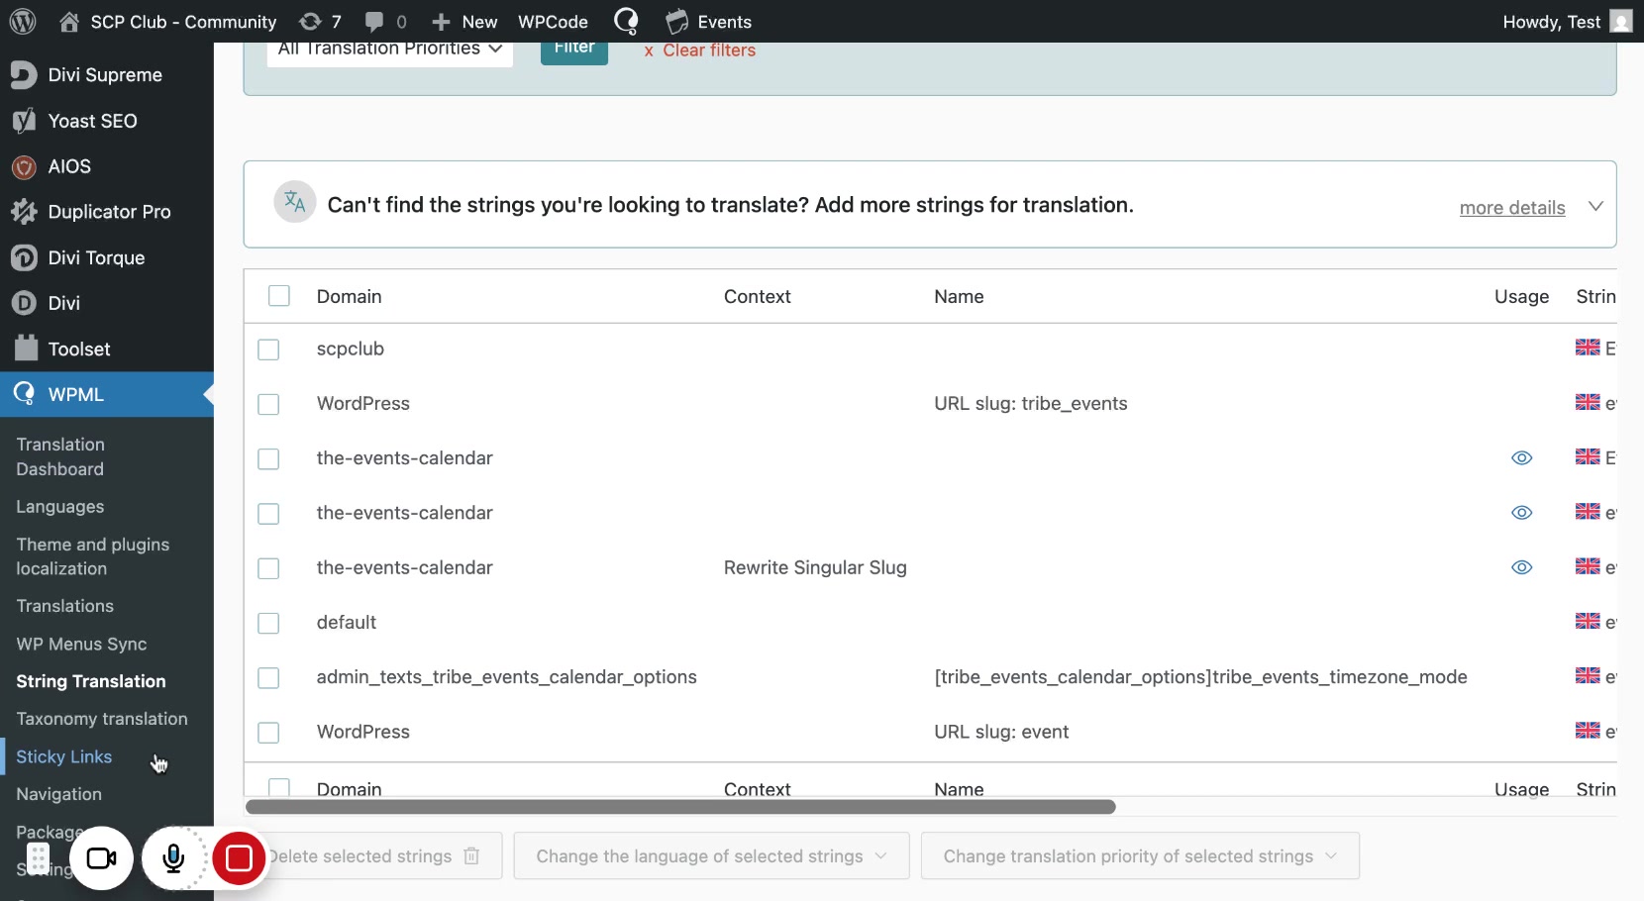This screenshot has width=1644, height=901.
Task: Open the All Translation Priorities dropdown
Action: tap(390, 51)
